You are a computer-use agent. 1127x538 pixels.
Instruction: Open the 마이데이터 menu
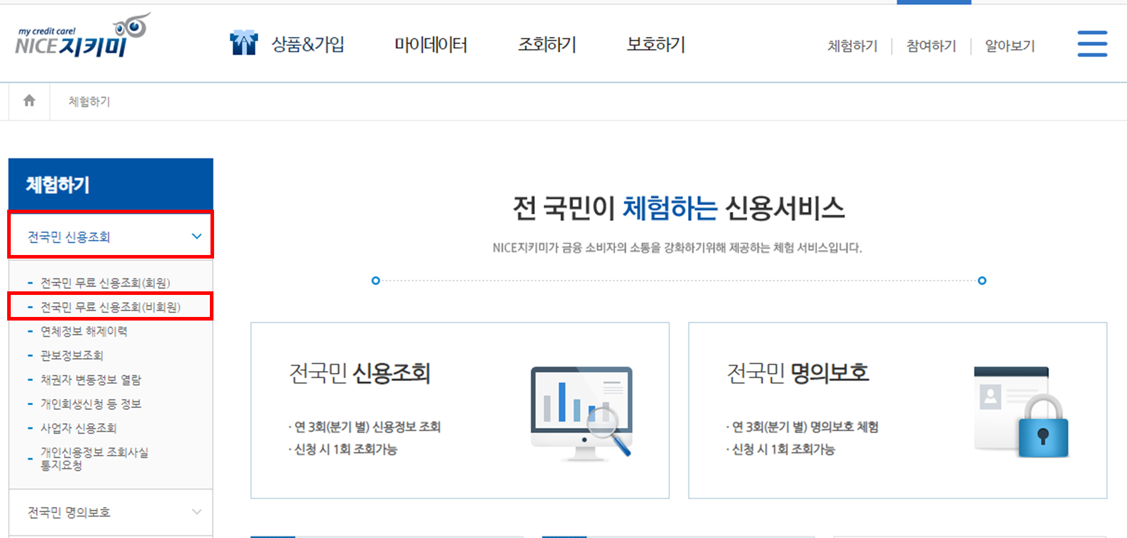[431, 44]
